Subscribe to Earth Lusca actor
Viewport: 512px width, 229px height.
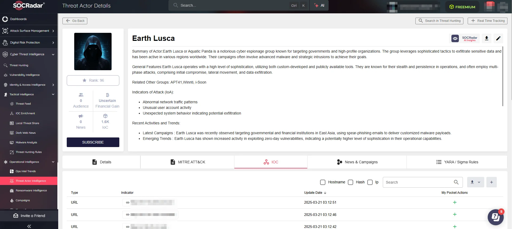pyautogui.click(x=93, y=142)
